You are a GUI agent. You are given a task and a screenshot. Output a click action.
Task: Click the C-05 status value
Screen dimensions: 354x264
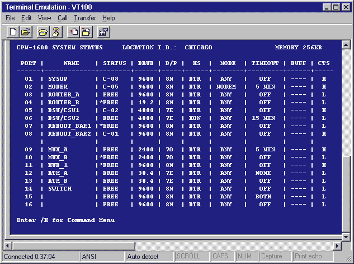(x=110, y=87)
